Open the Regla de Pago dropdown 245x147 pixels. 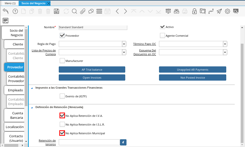[x=124, y=44]
